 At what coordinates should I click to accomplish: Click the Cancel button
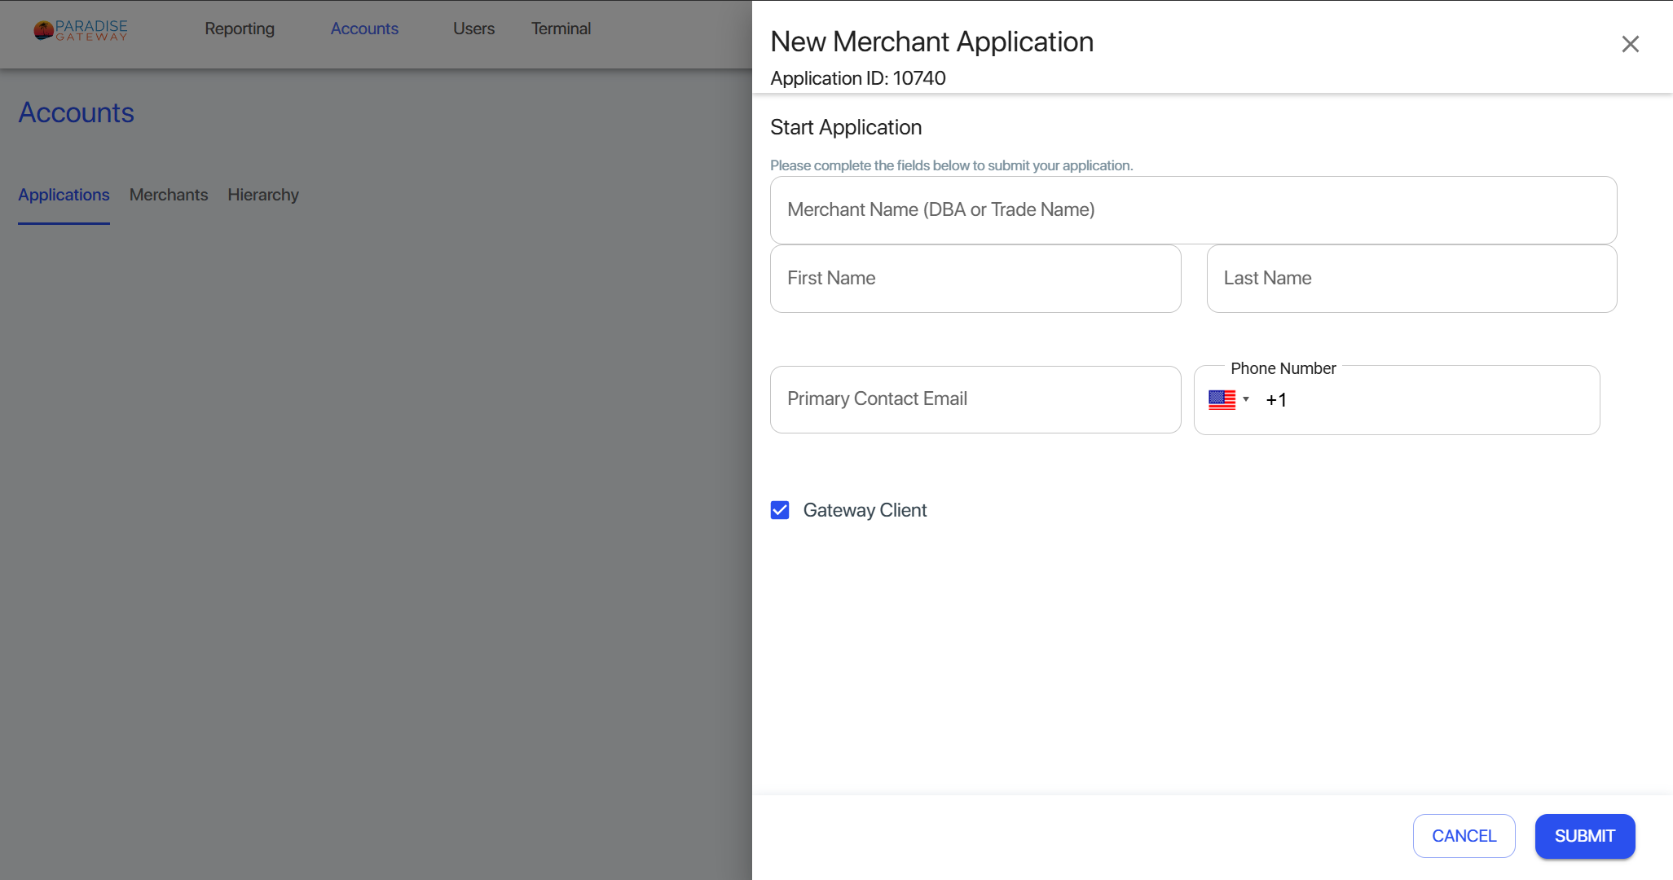(1464, 836)
